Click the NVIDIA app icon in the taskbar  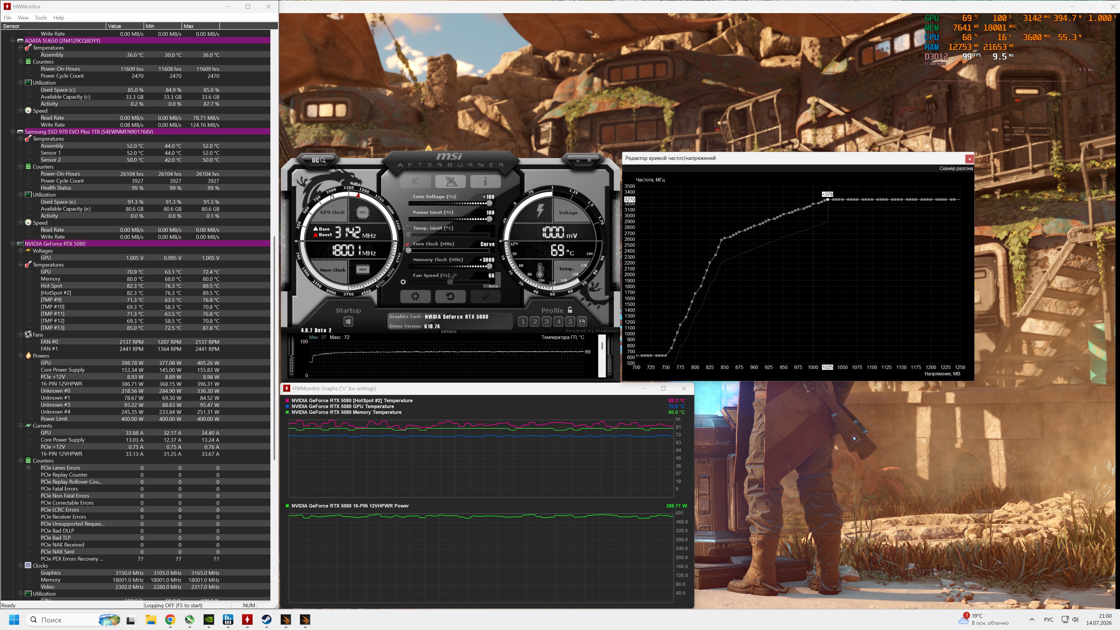(x=209, y=619)
